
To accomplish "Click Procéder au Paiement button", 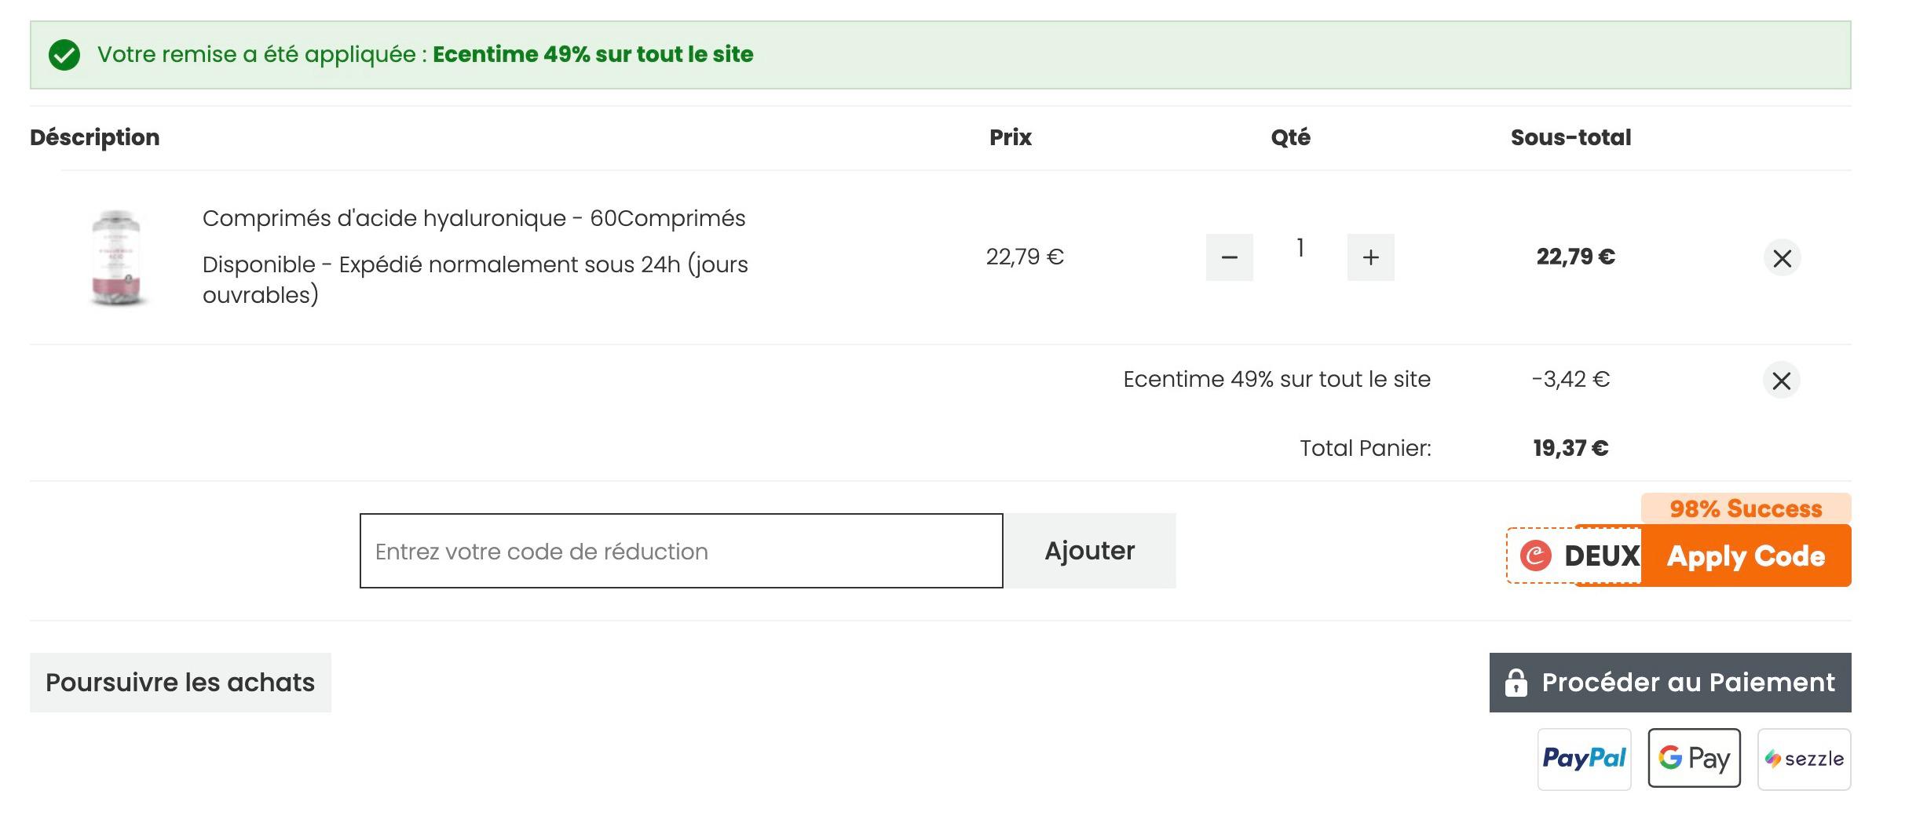I will pyautogui.click(x=1670, y=683).
